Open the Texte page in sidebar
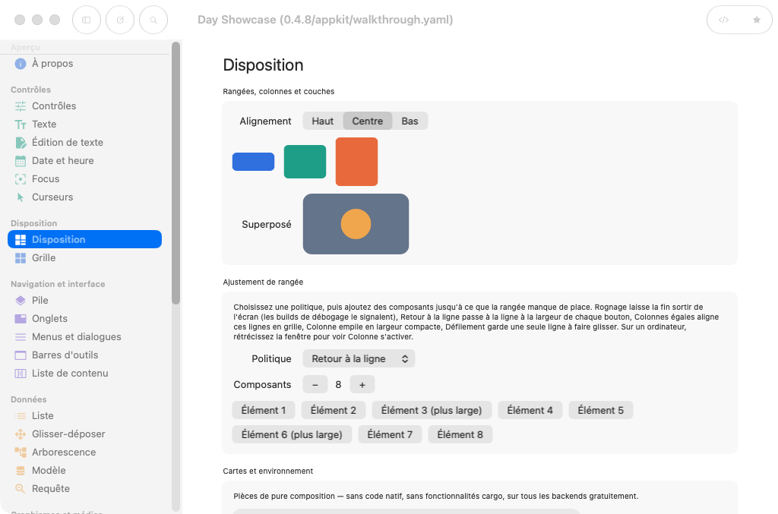The image size is (778, 514). coord(84,125)
